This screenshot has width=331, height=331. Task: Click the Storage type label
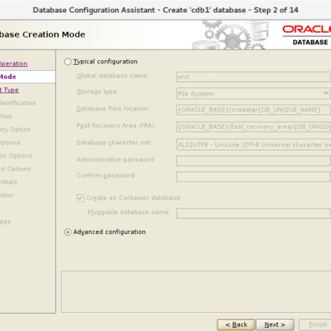(97, 92)
